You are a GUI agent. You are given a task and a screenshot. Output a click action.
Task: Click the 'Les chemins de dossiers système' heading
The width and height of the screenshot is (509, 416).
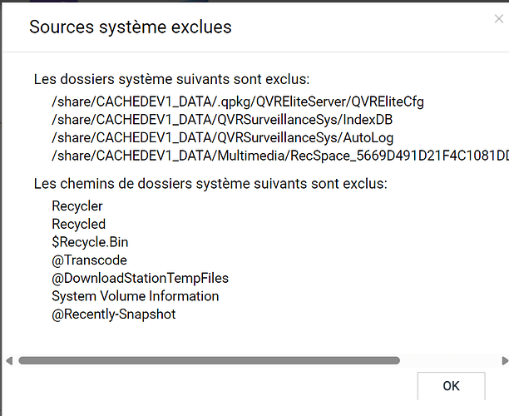click(x=210, y=183)
